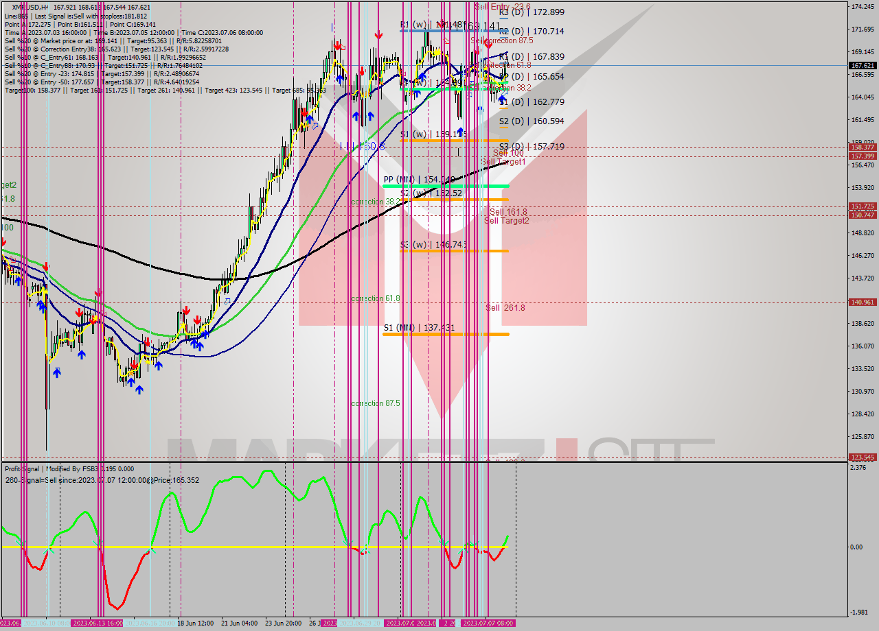The image size is (879, 631).
Task: Click the PP (D) | 165.654 pivot label
Action: pos(533,77)
